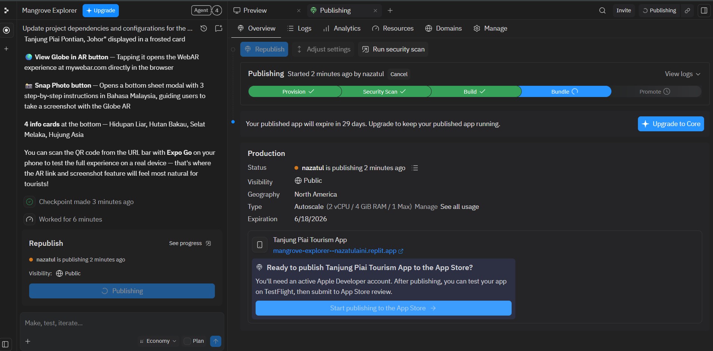Open the agent circle icon in left sidebar
The width and height of the screenshot is (713, 351).
[6, 30]
